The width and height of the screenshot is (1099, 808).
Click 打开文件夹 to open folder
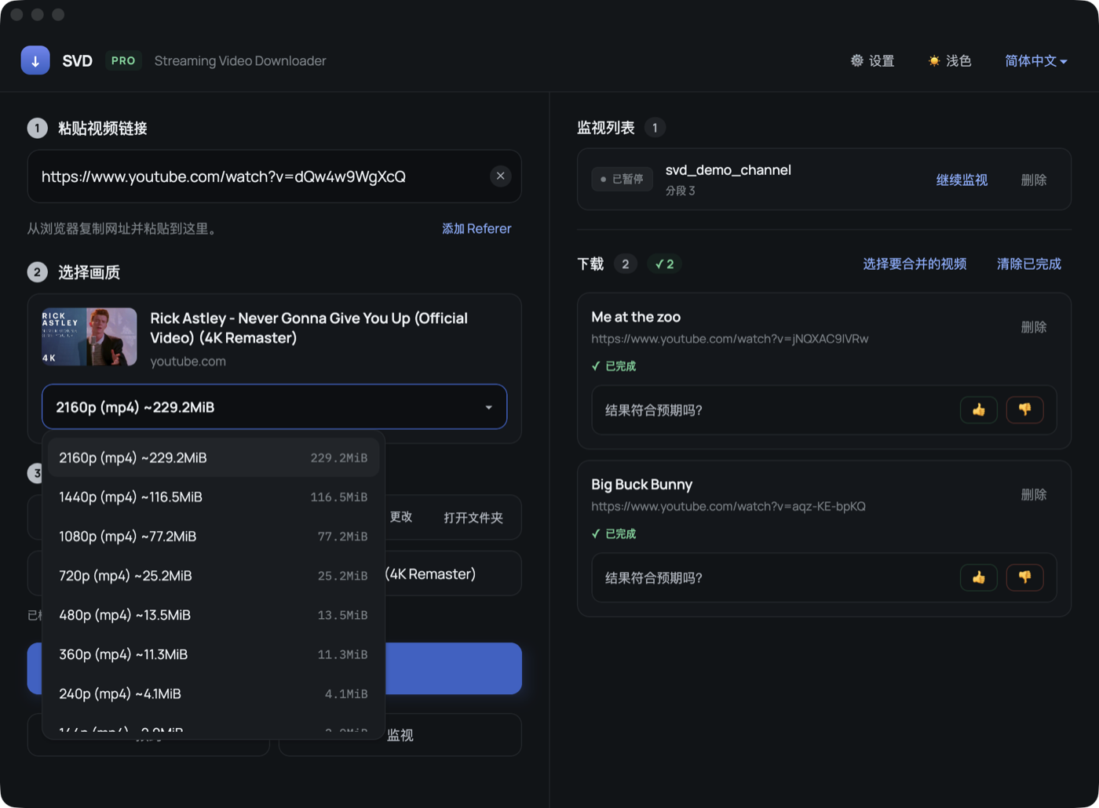(x=473, y=517)
